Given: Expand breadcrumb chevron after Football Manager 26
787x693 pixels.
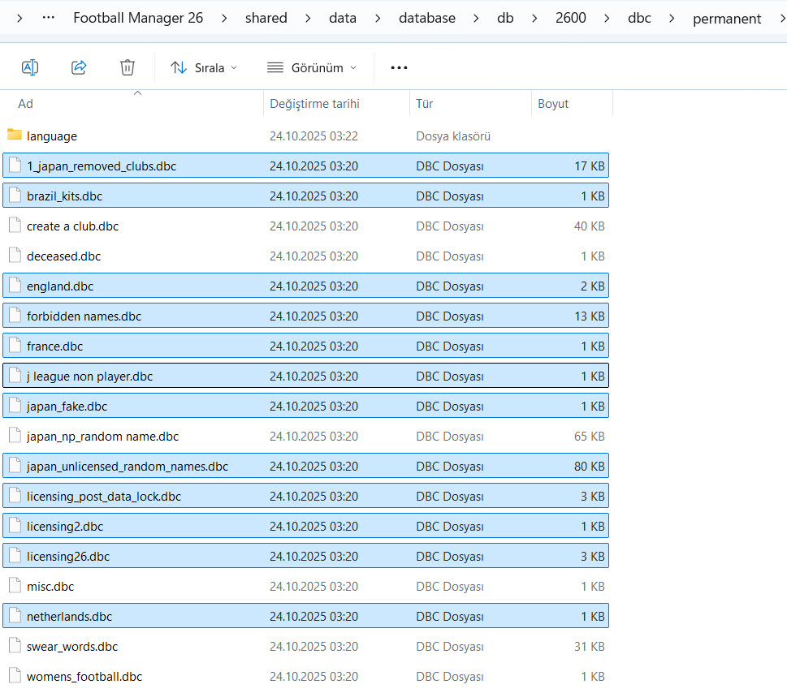Looking at the screenshot, I should click(224, 18).
